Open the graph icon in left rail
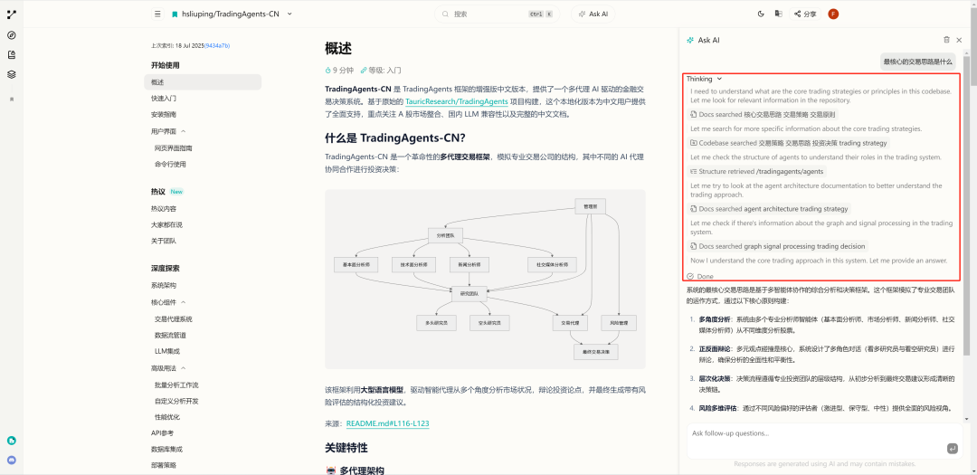Image resolution: width=977 pixels, height=475 pixels. 12,14
